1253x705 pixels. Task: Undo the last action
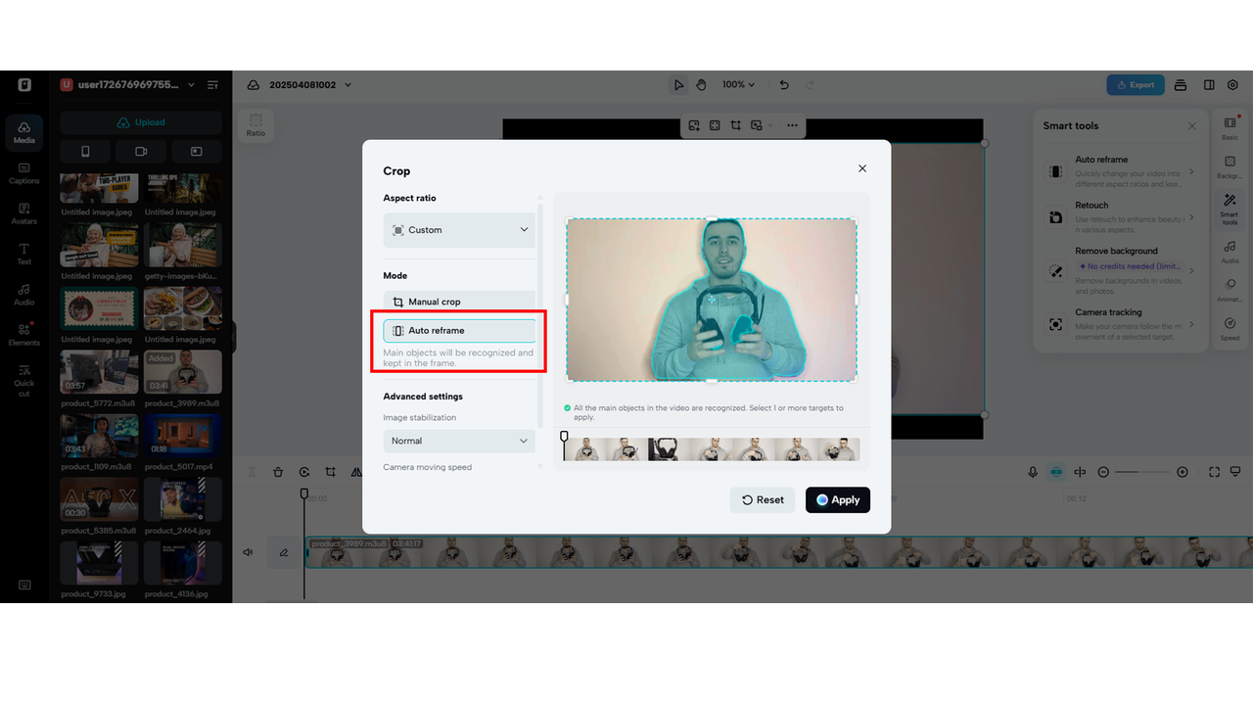(783, 85)
